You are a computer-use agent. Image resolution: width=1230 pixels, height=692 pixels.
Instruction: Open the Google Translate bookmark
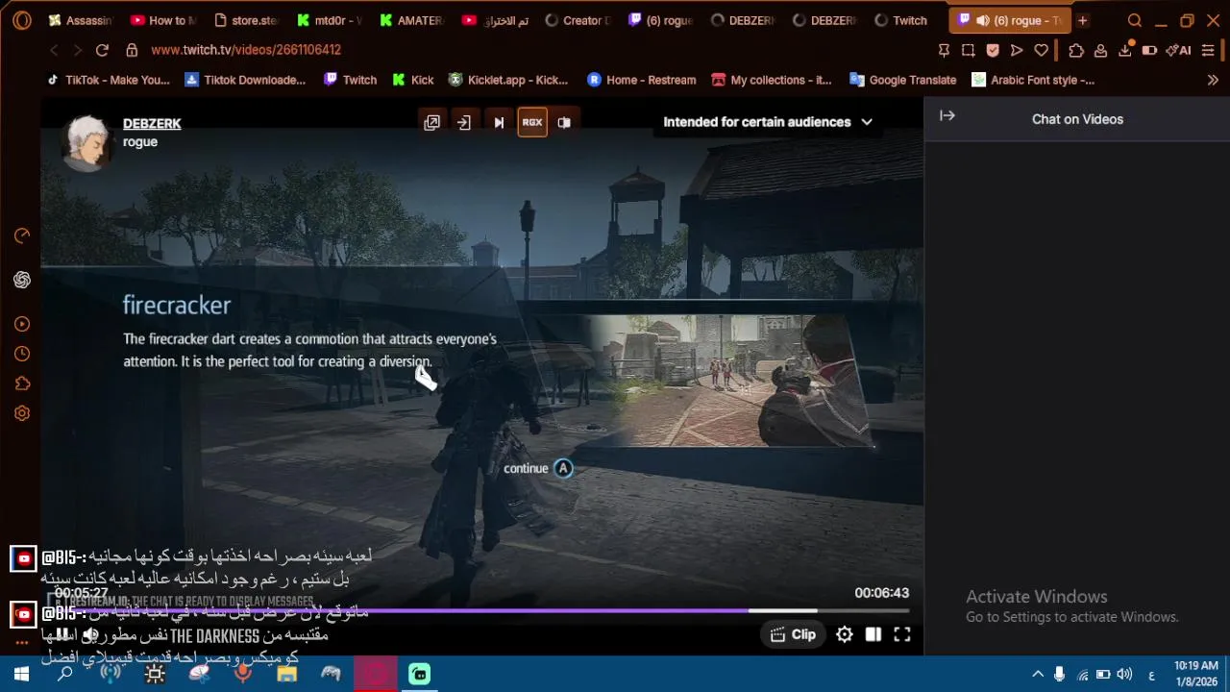click(x=902, y=80)
